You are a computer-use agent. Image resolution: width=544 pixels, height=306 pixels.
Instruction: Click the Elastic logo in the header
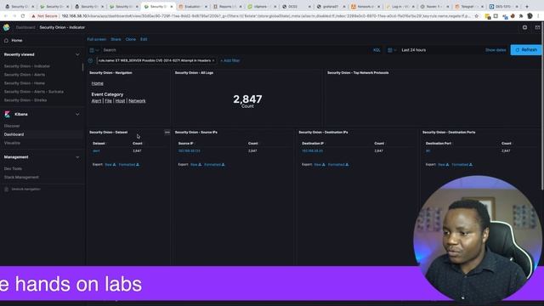pyautogui.click(x=6, y=27)
